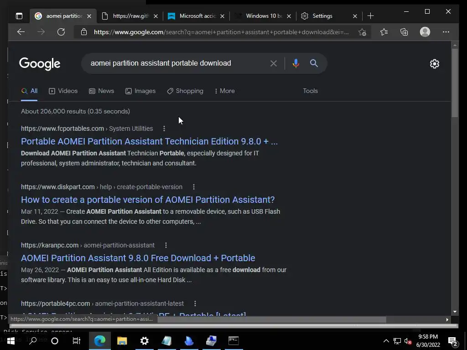
Task: Open AOMEI Partition Assistant 9.8.0 Free Download link
Action: pos(138,258)
